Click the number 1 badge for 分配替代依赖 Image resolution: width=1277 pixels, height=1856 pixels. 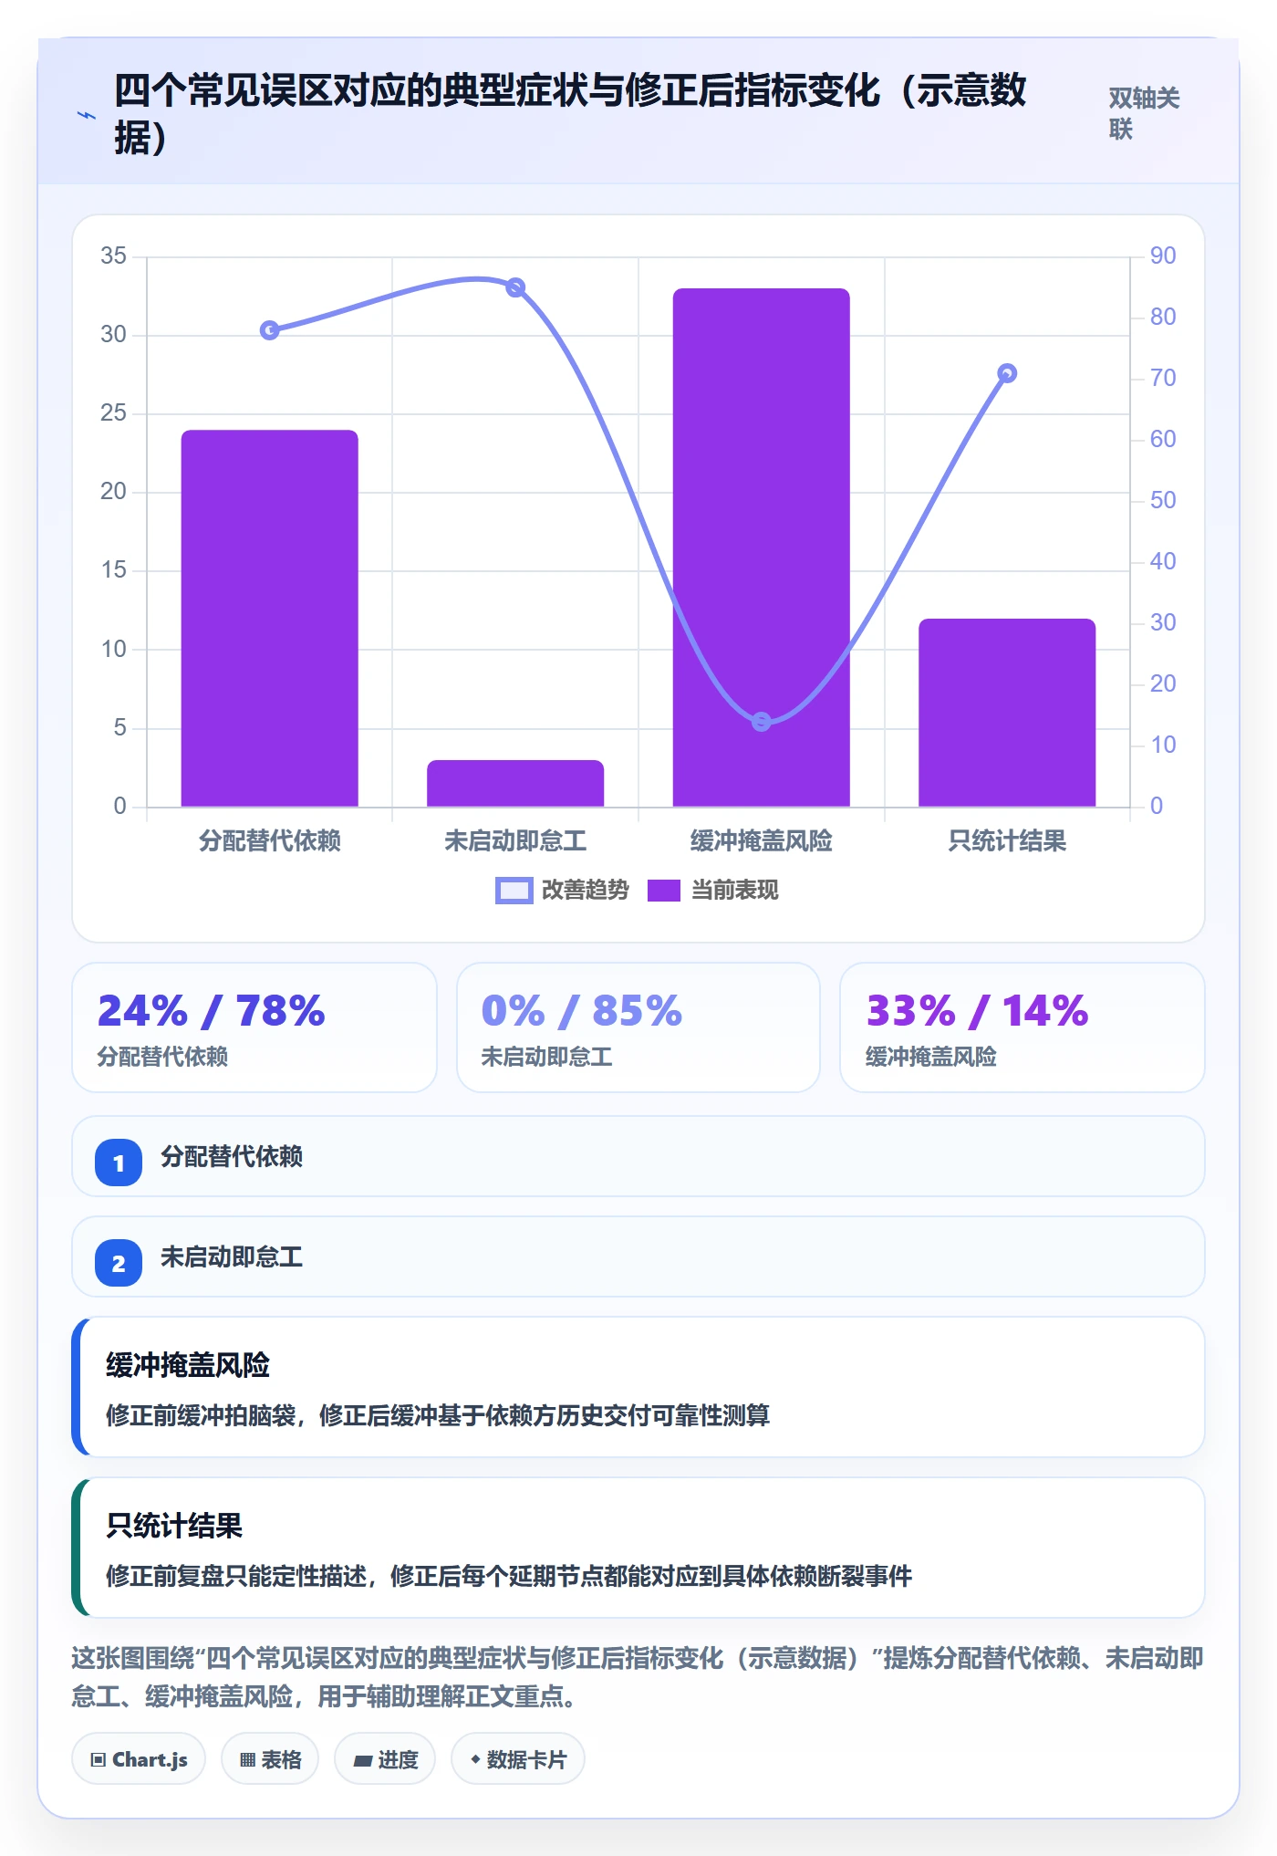click(119, 1163)
